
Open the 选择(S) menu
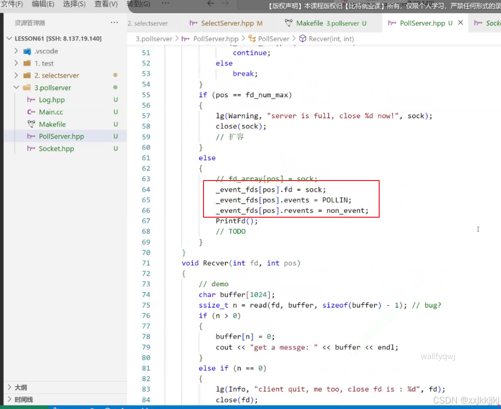tap(74, 4)
